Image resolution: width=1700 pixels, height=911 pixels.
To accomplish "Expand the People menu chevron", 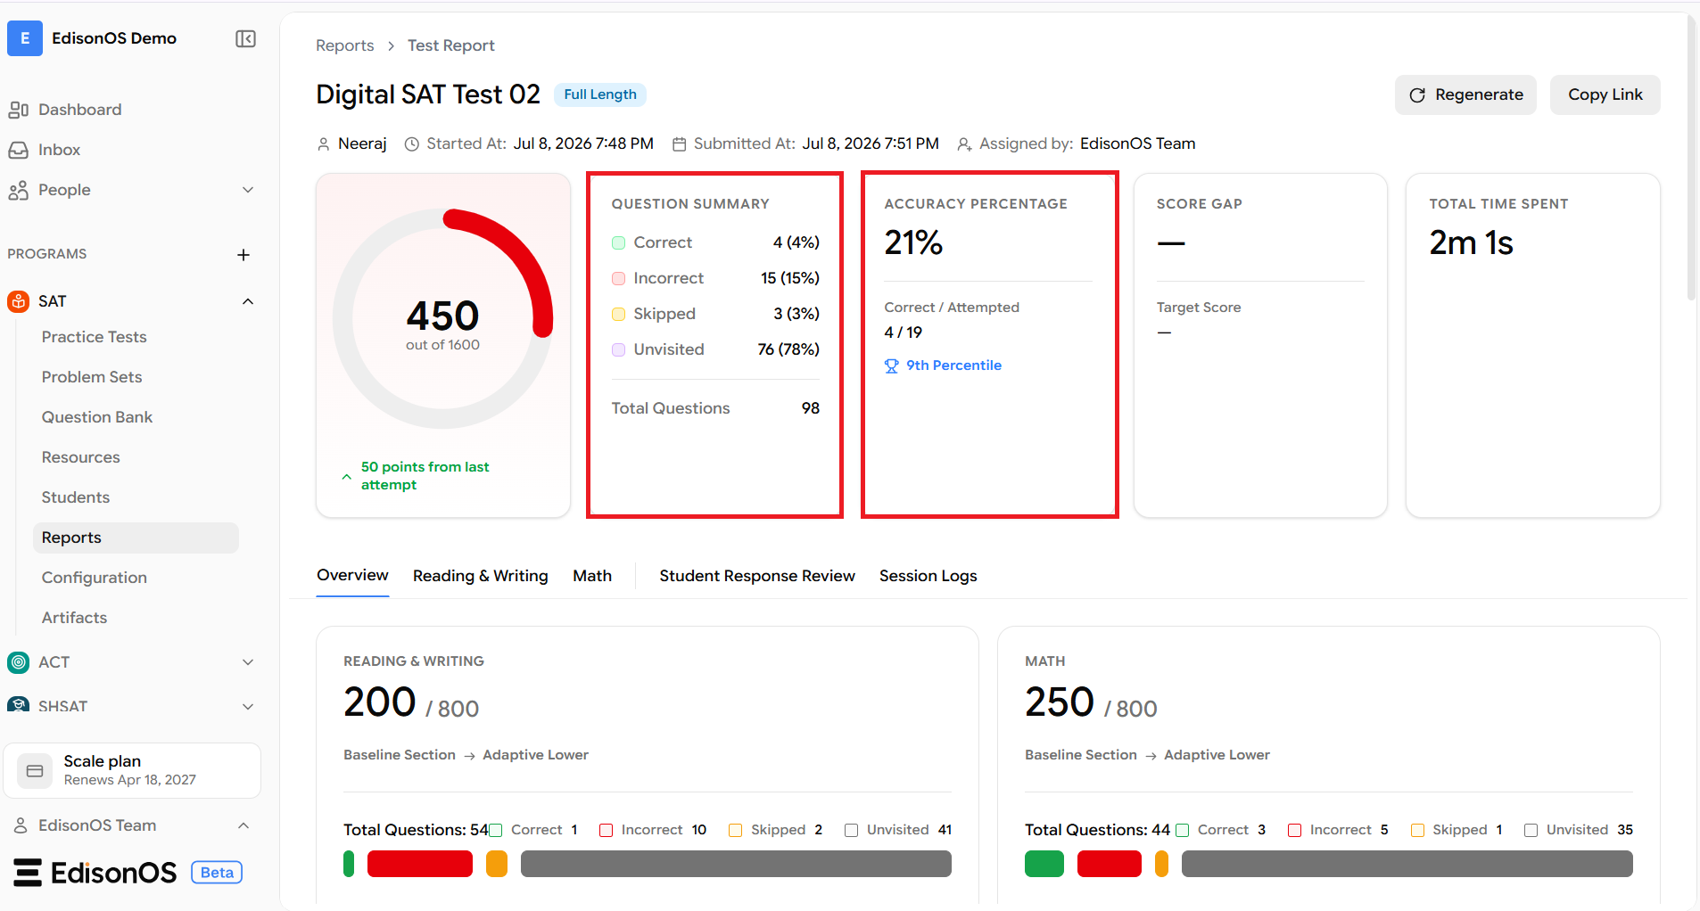I will 248,190.
